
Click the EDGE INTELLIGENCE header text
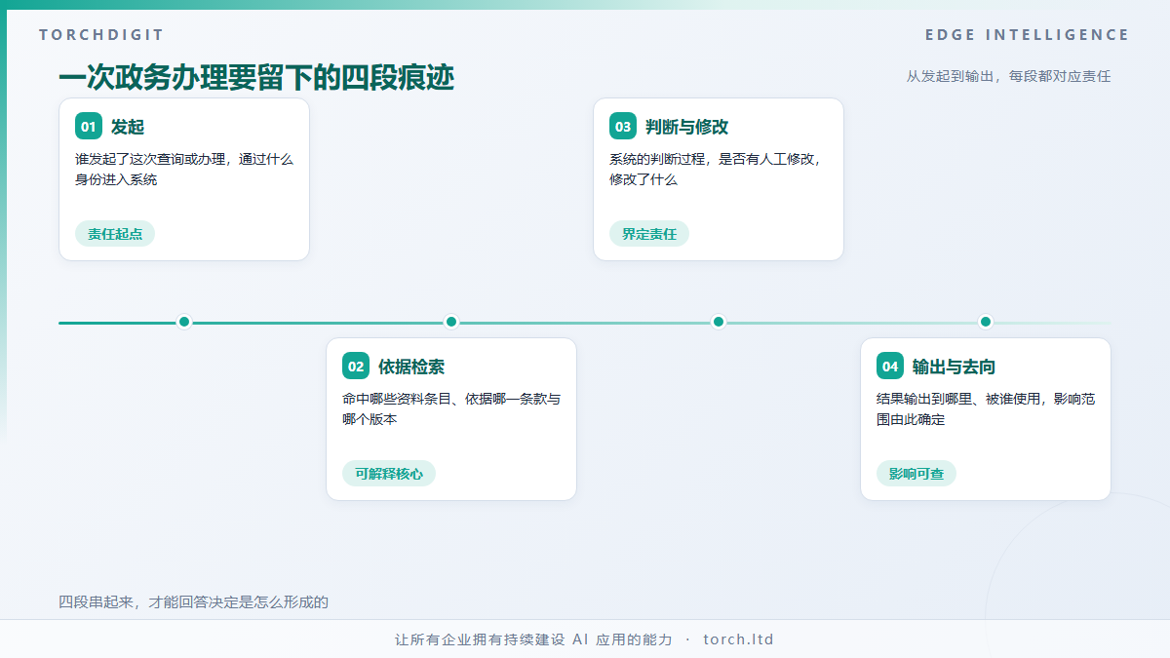tap(1028, 35)
